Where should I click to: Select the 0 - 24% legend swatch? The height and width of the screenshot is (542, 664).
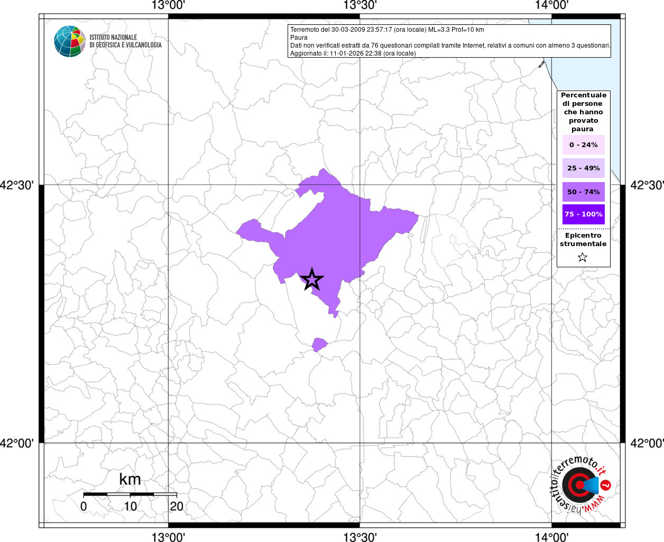(x=584, y=144)
